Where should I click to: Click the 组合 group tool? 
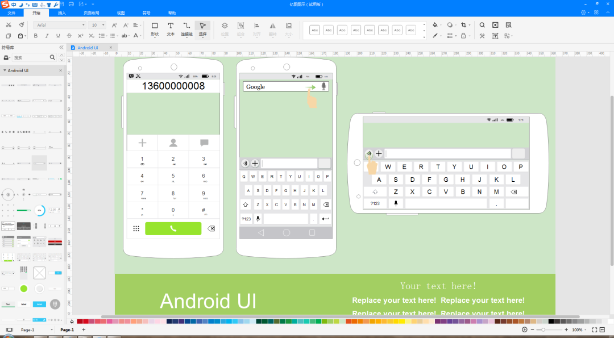241,30
